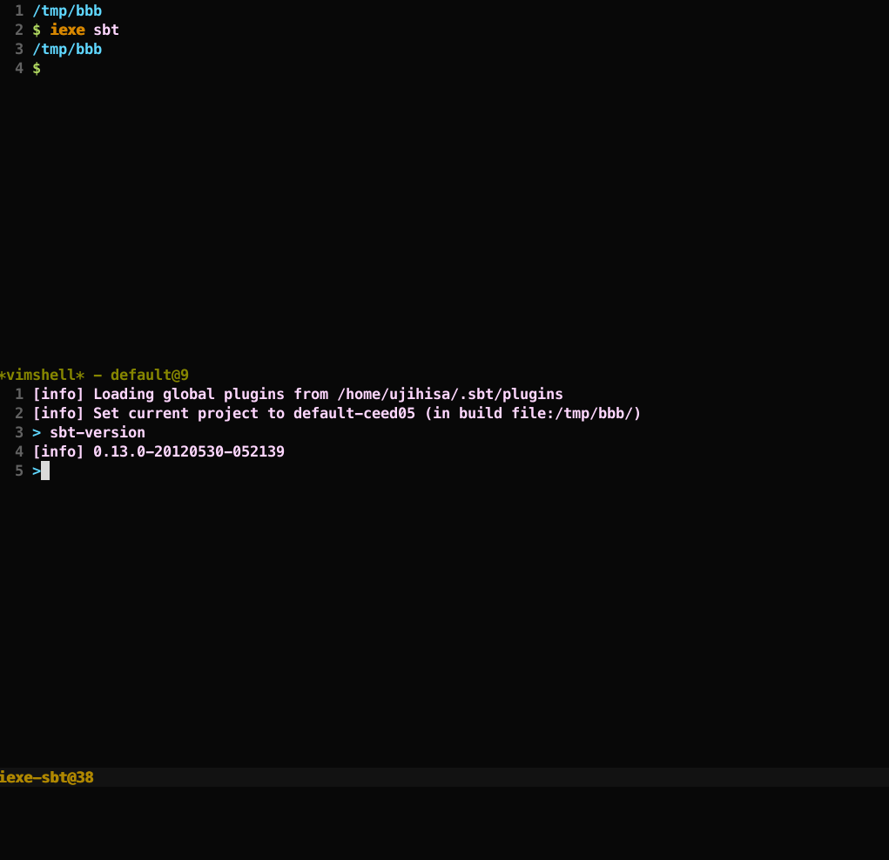Click the 'file:/tmp/bbb/' build path
889x860 pixels.
pos(573,414)
